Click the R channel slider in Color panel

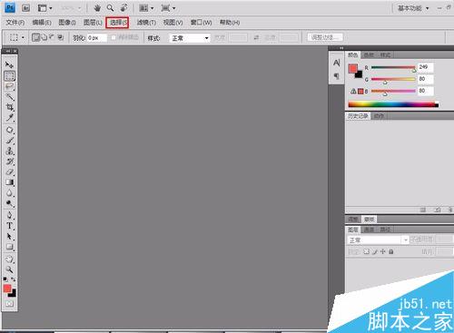(393, 67)
